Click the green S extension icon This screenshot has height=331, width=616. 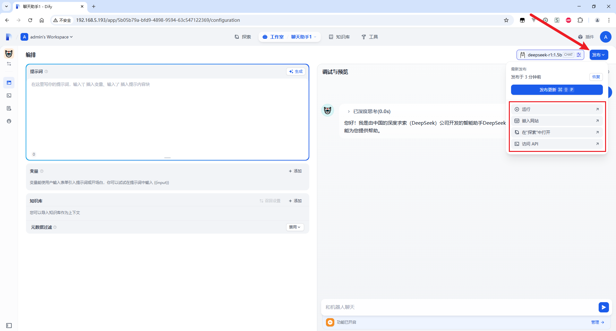pos(557,20)
